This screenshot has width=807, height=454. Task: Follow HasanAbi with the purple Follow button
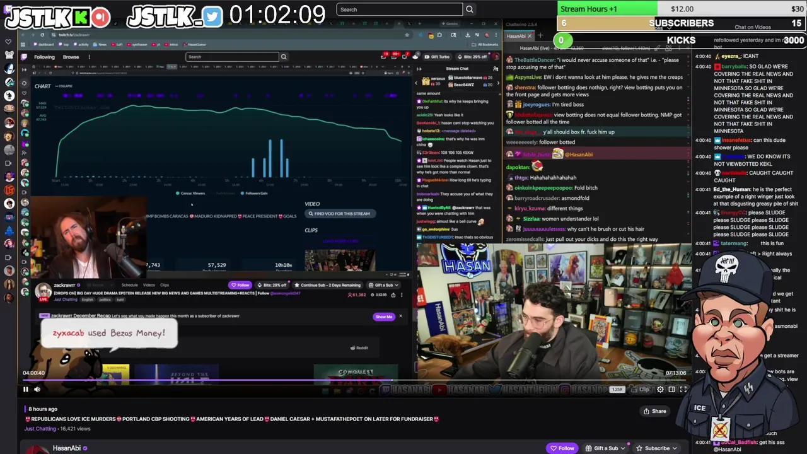[x=562, y=448]
